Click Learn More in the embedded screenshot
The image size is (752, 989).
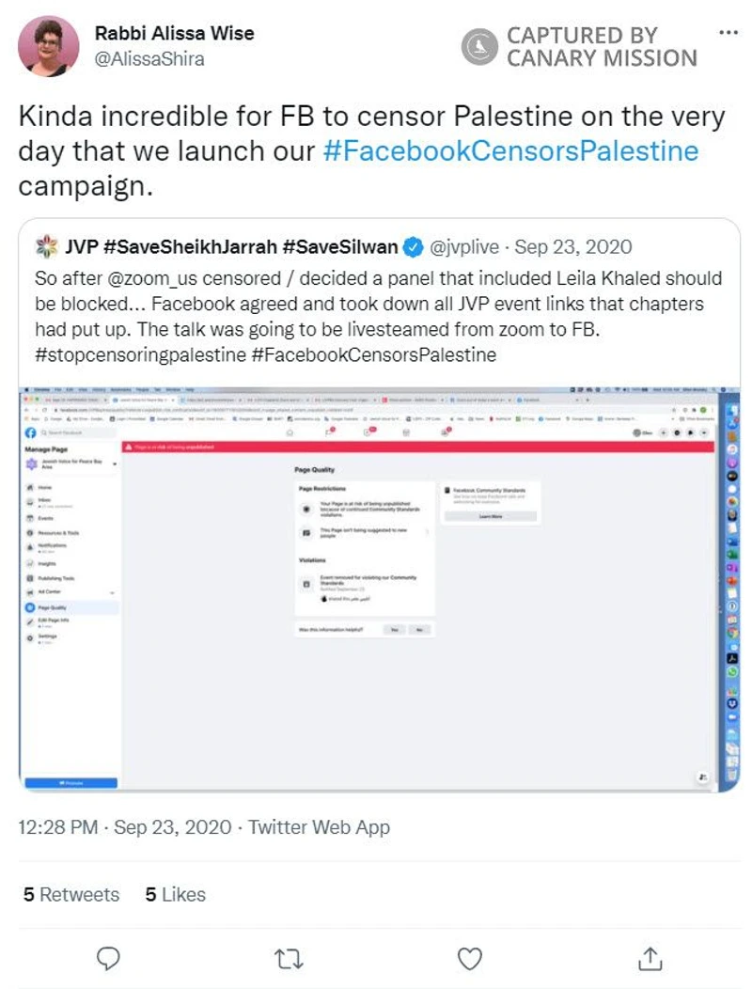click(490, 516)
